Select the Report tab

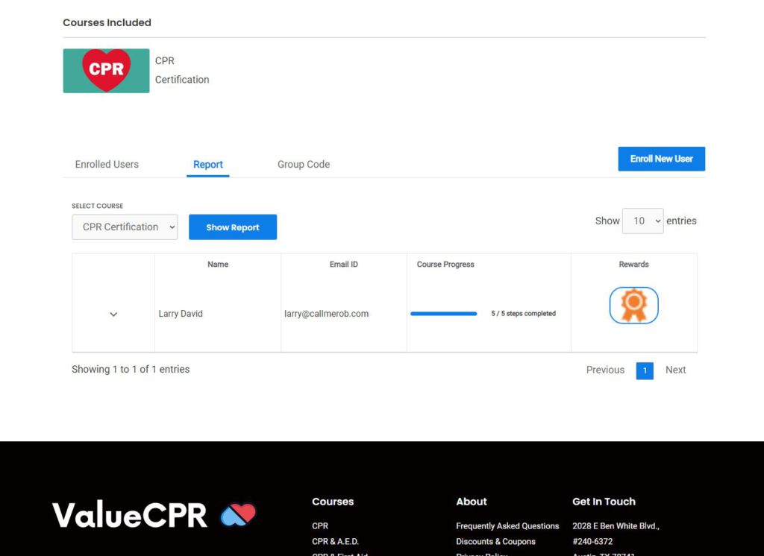(208, 165)
